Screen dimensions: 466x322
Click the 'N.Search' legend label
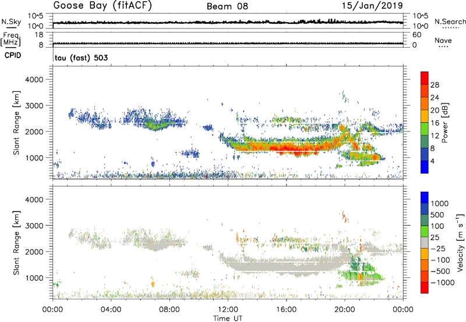click(x=450, y=22)
